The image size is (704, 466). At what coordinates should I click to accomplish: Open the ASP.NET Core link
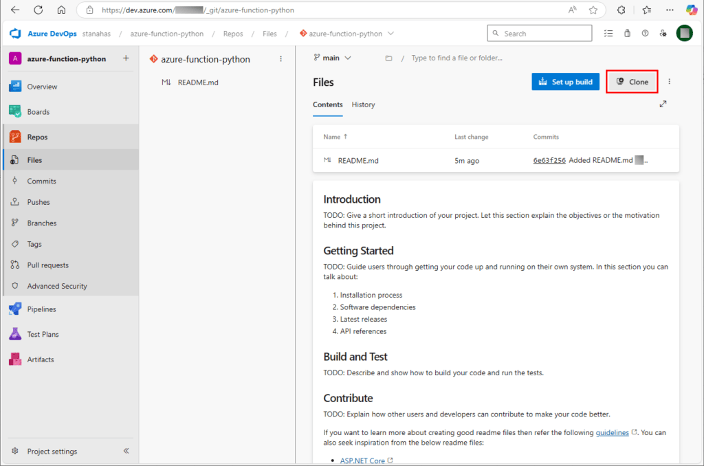tap(362, 461)
